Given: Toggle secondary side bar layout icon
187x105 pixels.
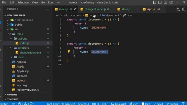Looking at the screenshot, I should 165,2.
